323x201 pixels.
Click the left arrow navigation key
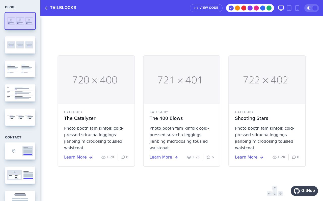[x=269, y=194]
